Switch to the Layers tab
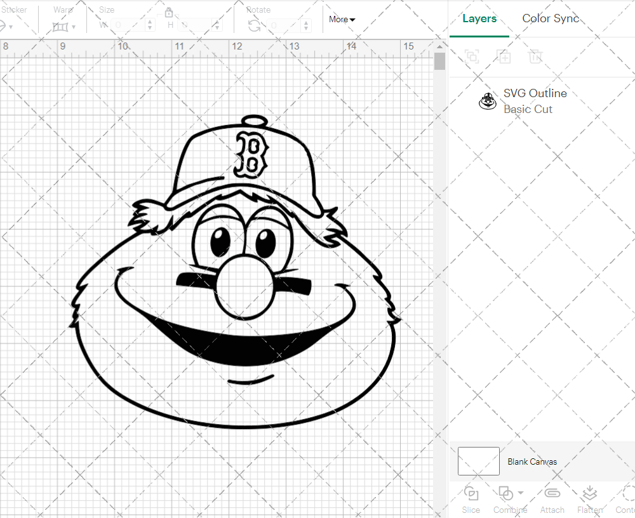Viewport: 635px width, 518px height. [x=479, y=18]
